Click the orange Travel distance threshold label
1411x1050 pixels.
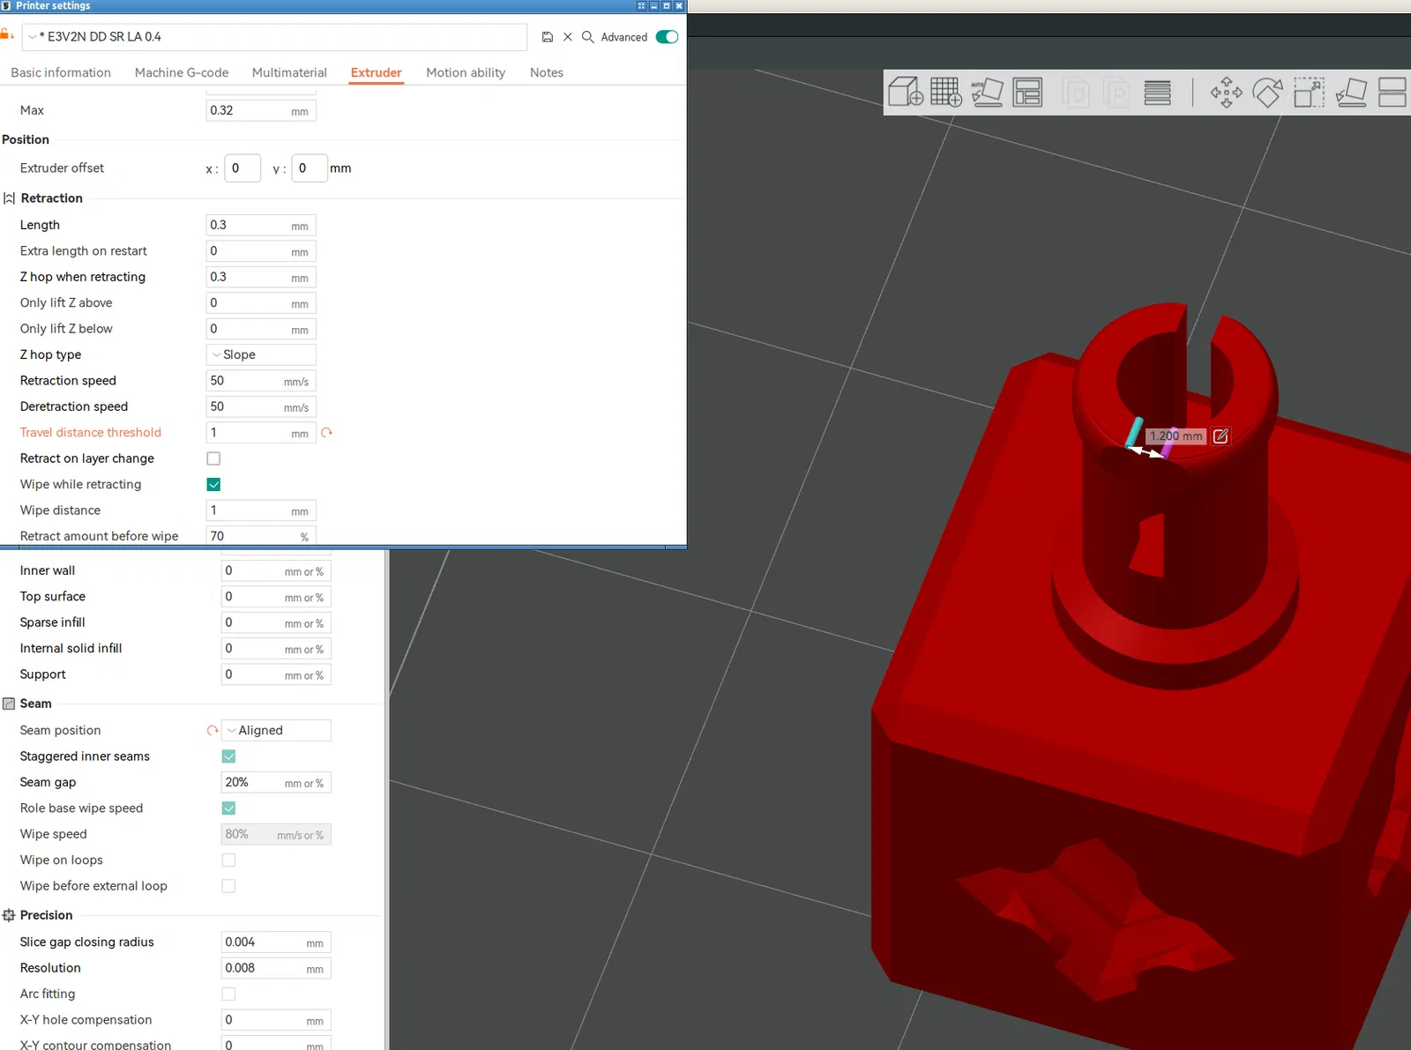(x=91, y=432)
